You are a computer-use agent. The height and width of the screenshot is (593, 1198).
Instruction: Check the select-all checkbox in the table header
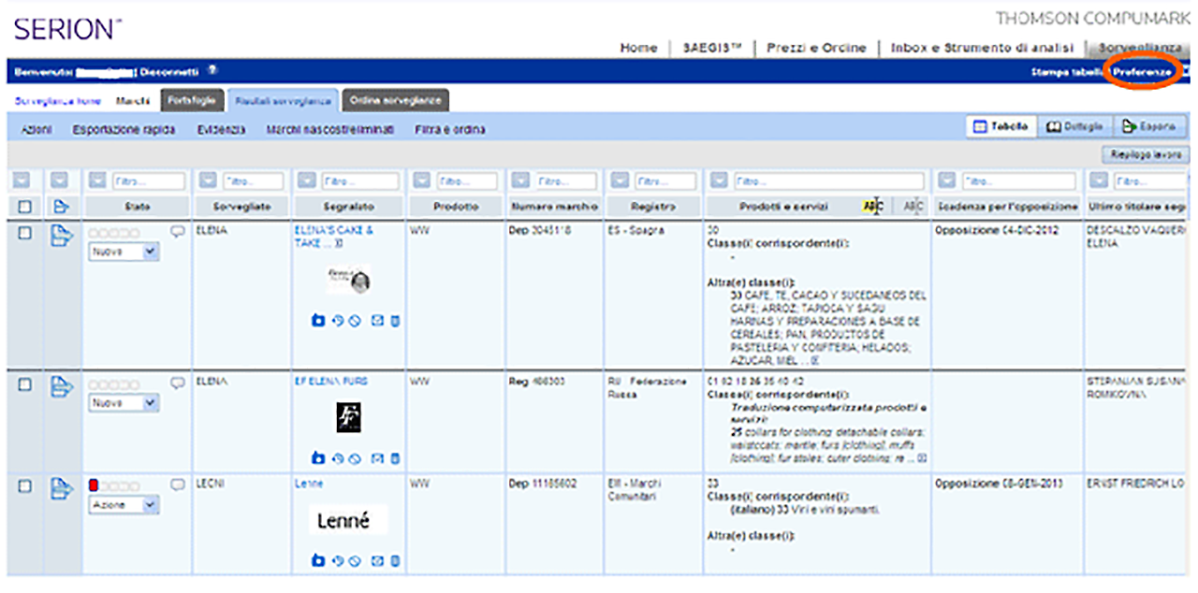pos(25,207)
